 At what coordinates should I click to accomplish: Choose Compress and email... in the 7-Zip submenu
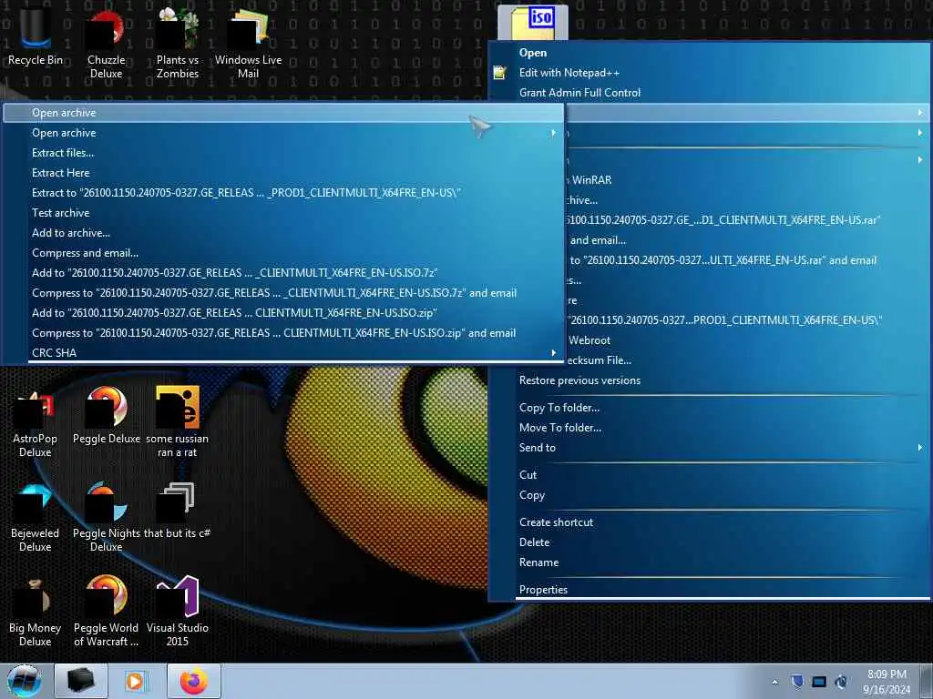pos(283,253)
